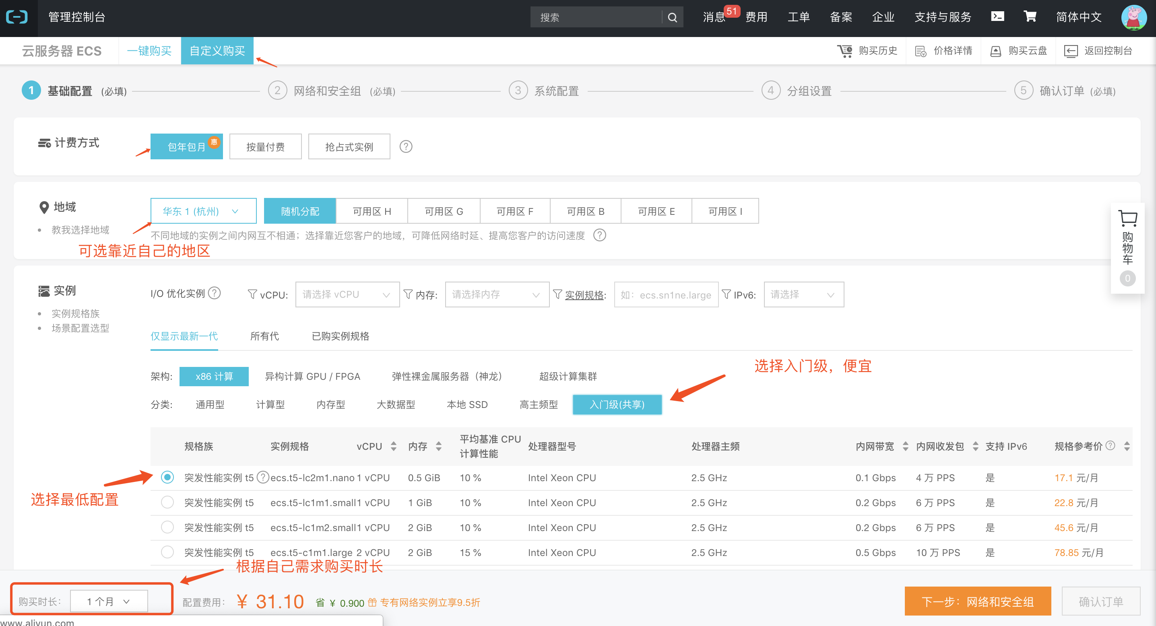Click 下一步：网络和安全组 button

[977, 601]
